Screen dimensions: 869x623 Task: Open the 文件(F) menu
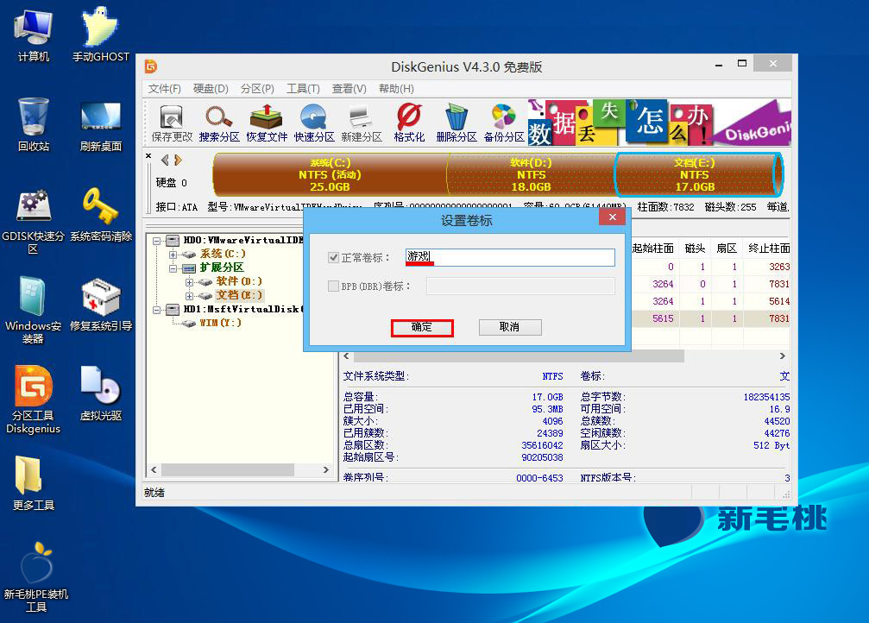click(x=164, y=89)
